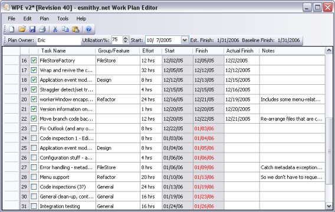
Task: Click the Actual Finish column header
Action: [x=242, y=51]
